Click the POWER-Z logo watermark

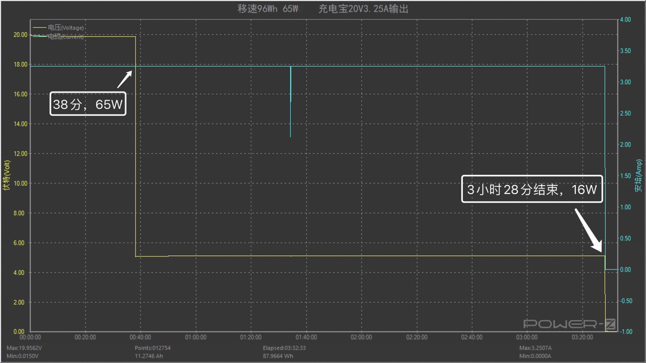pos(570,323)
